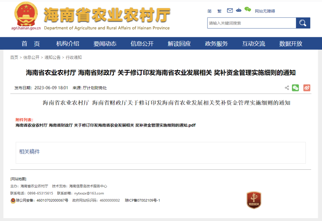Click the party and government agency badge
322x221 pixels.
point(254,200)
